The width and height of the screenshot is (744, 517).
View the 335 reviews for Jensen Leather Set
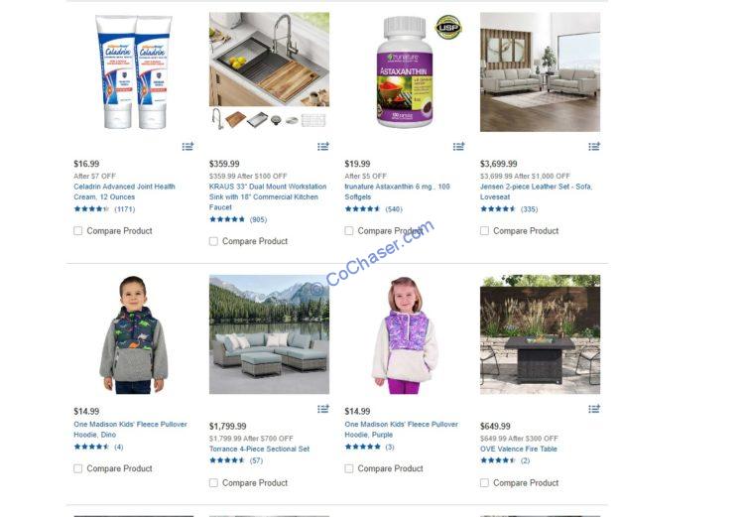click(x=529, y=209)
